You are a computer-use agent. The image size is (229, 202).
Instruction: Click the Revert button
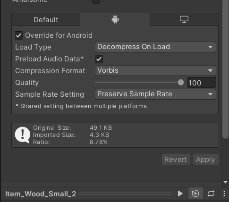176,160
